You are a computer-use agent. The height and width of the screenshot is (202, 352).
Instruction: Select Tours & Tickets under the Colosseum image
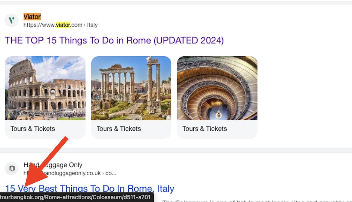coord(33,129)
